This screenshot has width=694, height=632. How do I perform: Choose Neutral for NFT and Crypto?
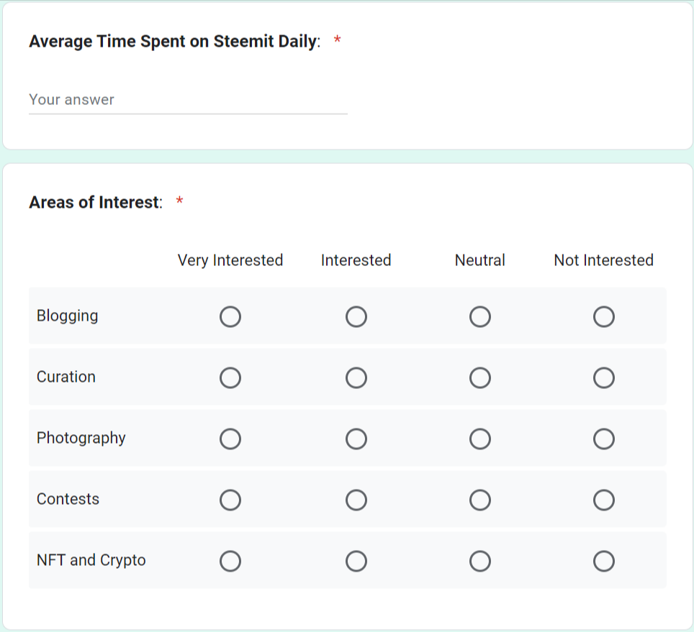pyautogui.click(x=480, y=561)
